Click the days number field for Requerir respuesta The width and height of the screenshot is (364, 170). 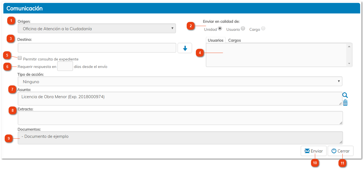pyautogui.click(x=65, y=67)
